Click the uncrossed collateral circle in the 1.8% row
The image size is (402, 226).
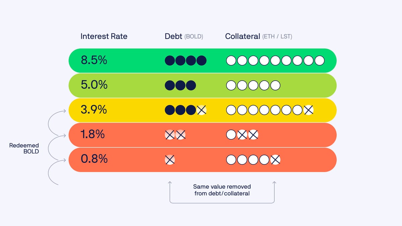pos(231,135)
